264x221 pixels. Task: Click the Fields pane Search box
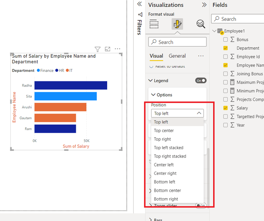tap(238, 19)
